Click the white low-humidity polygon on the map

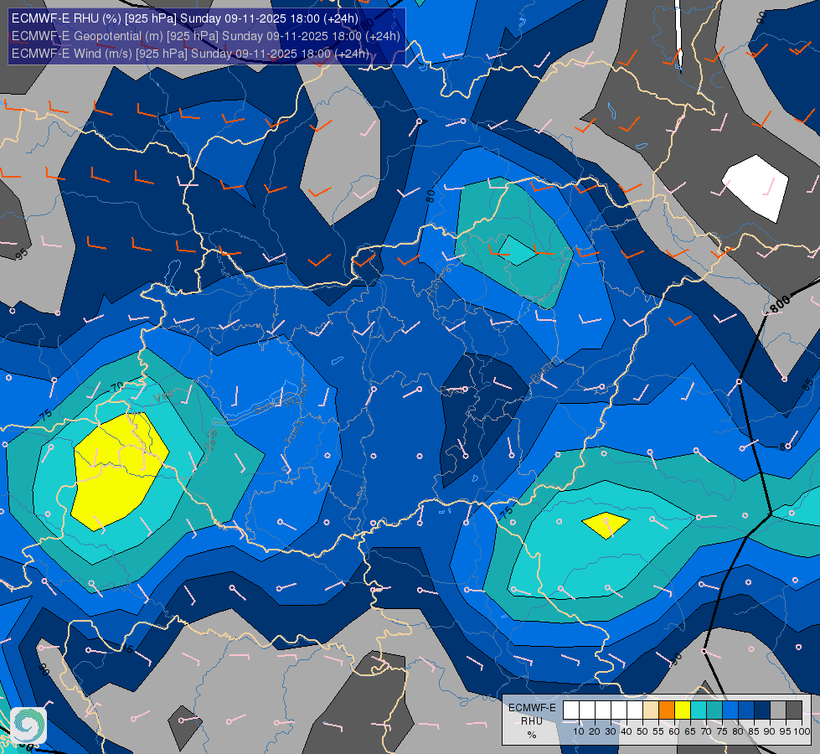click(x=756, y=188)
